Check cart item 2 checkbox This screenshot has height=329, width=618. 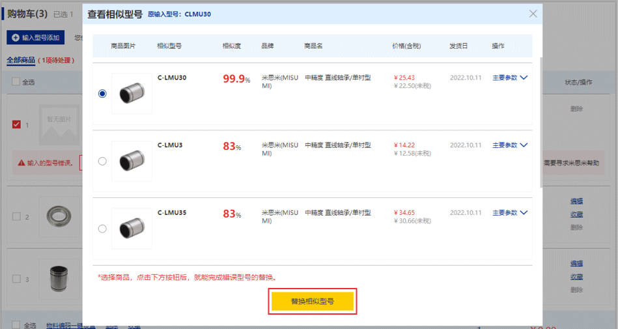click(x=17, y=216)
